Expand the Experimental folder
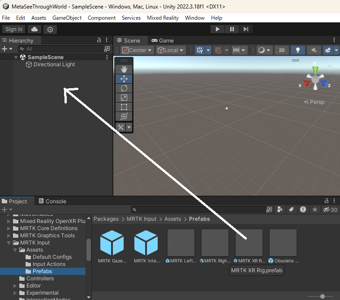The image size is (340, 300). [15, 293]
